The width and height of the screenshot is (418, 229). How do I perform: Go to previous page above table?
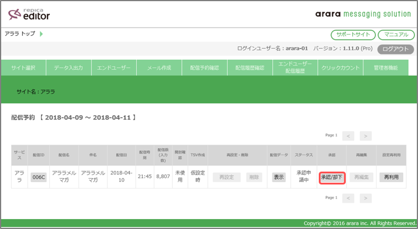coord(348,136)
